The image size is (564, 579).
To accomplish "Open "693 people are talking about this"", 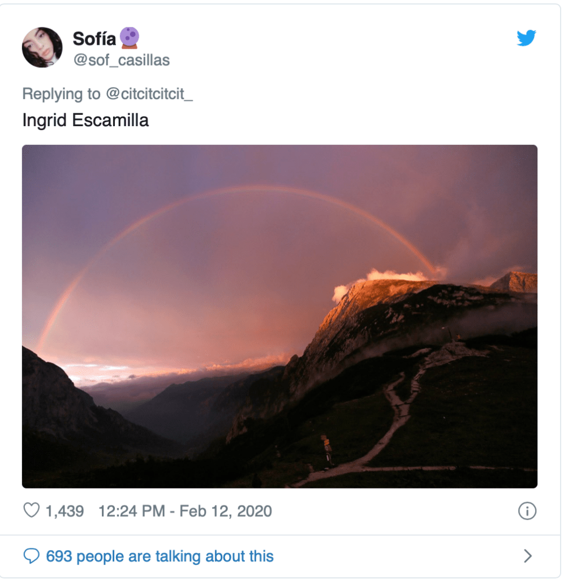I will coord(160,556).
